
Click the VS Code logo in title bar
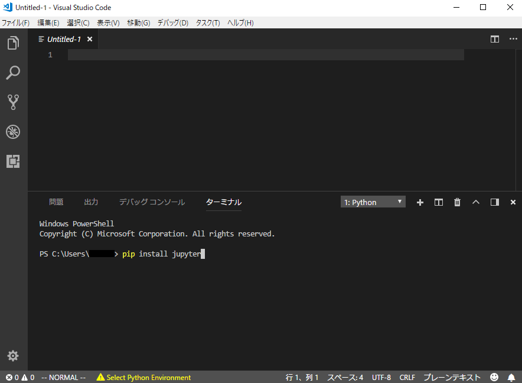click(x=8, y=7)
